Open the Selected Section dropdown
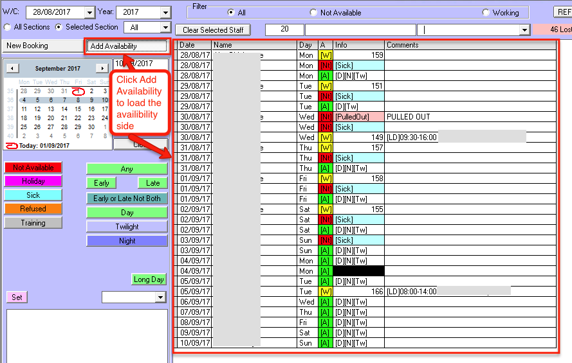This screenshot has width=572, height=363. 165,28
